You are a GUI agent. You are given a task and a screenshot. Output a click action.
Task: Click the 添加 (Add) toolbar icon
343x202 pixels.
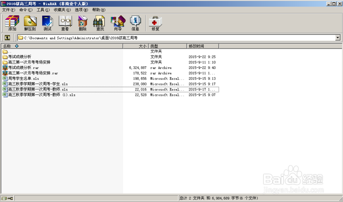pos(12,23)
